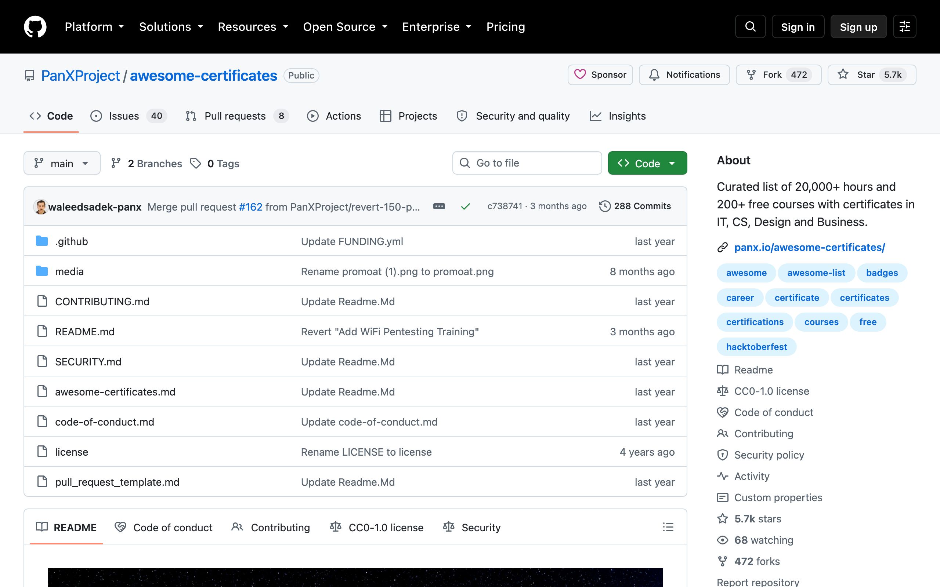Click the Sign in button
Viewport: 940px width, 587px height.
(798, 26)
